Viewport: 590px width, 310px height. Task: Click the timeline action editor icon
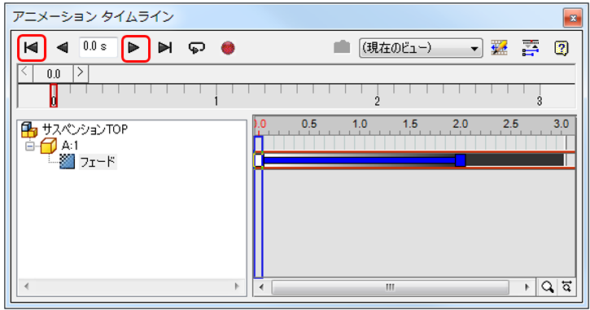tap(531, 48)
